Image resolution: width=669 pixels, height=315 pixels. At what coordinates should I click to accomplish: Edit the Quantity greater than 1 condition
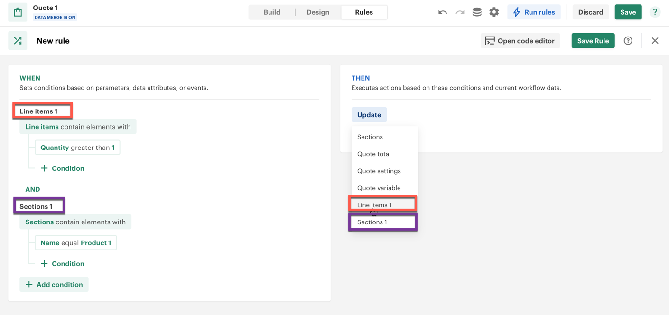click(77, 148)
